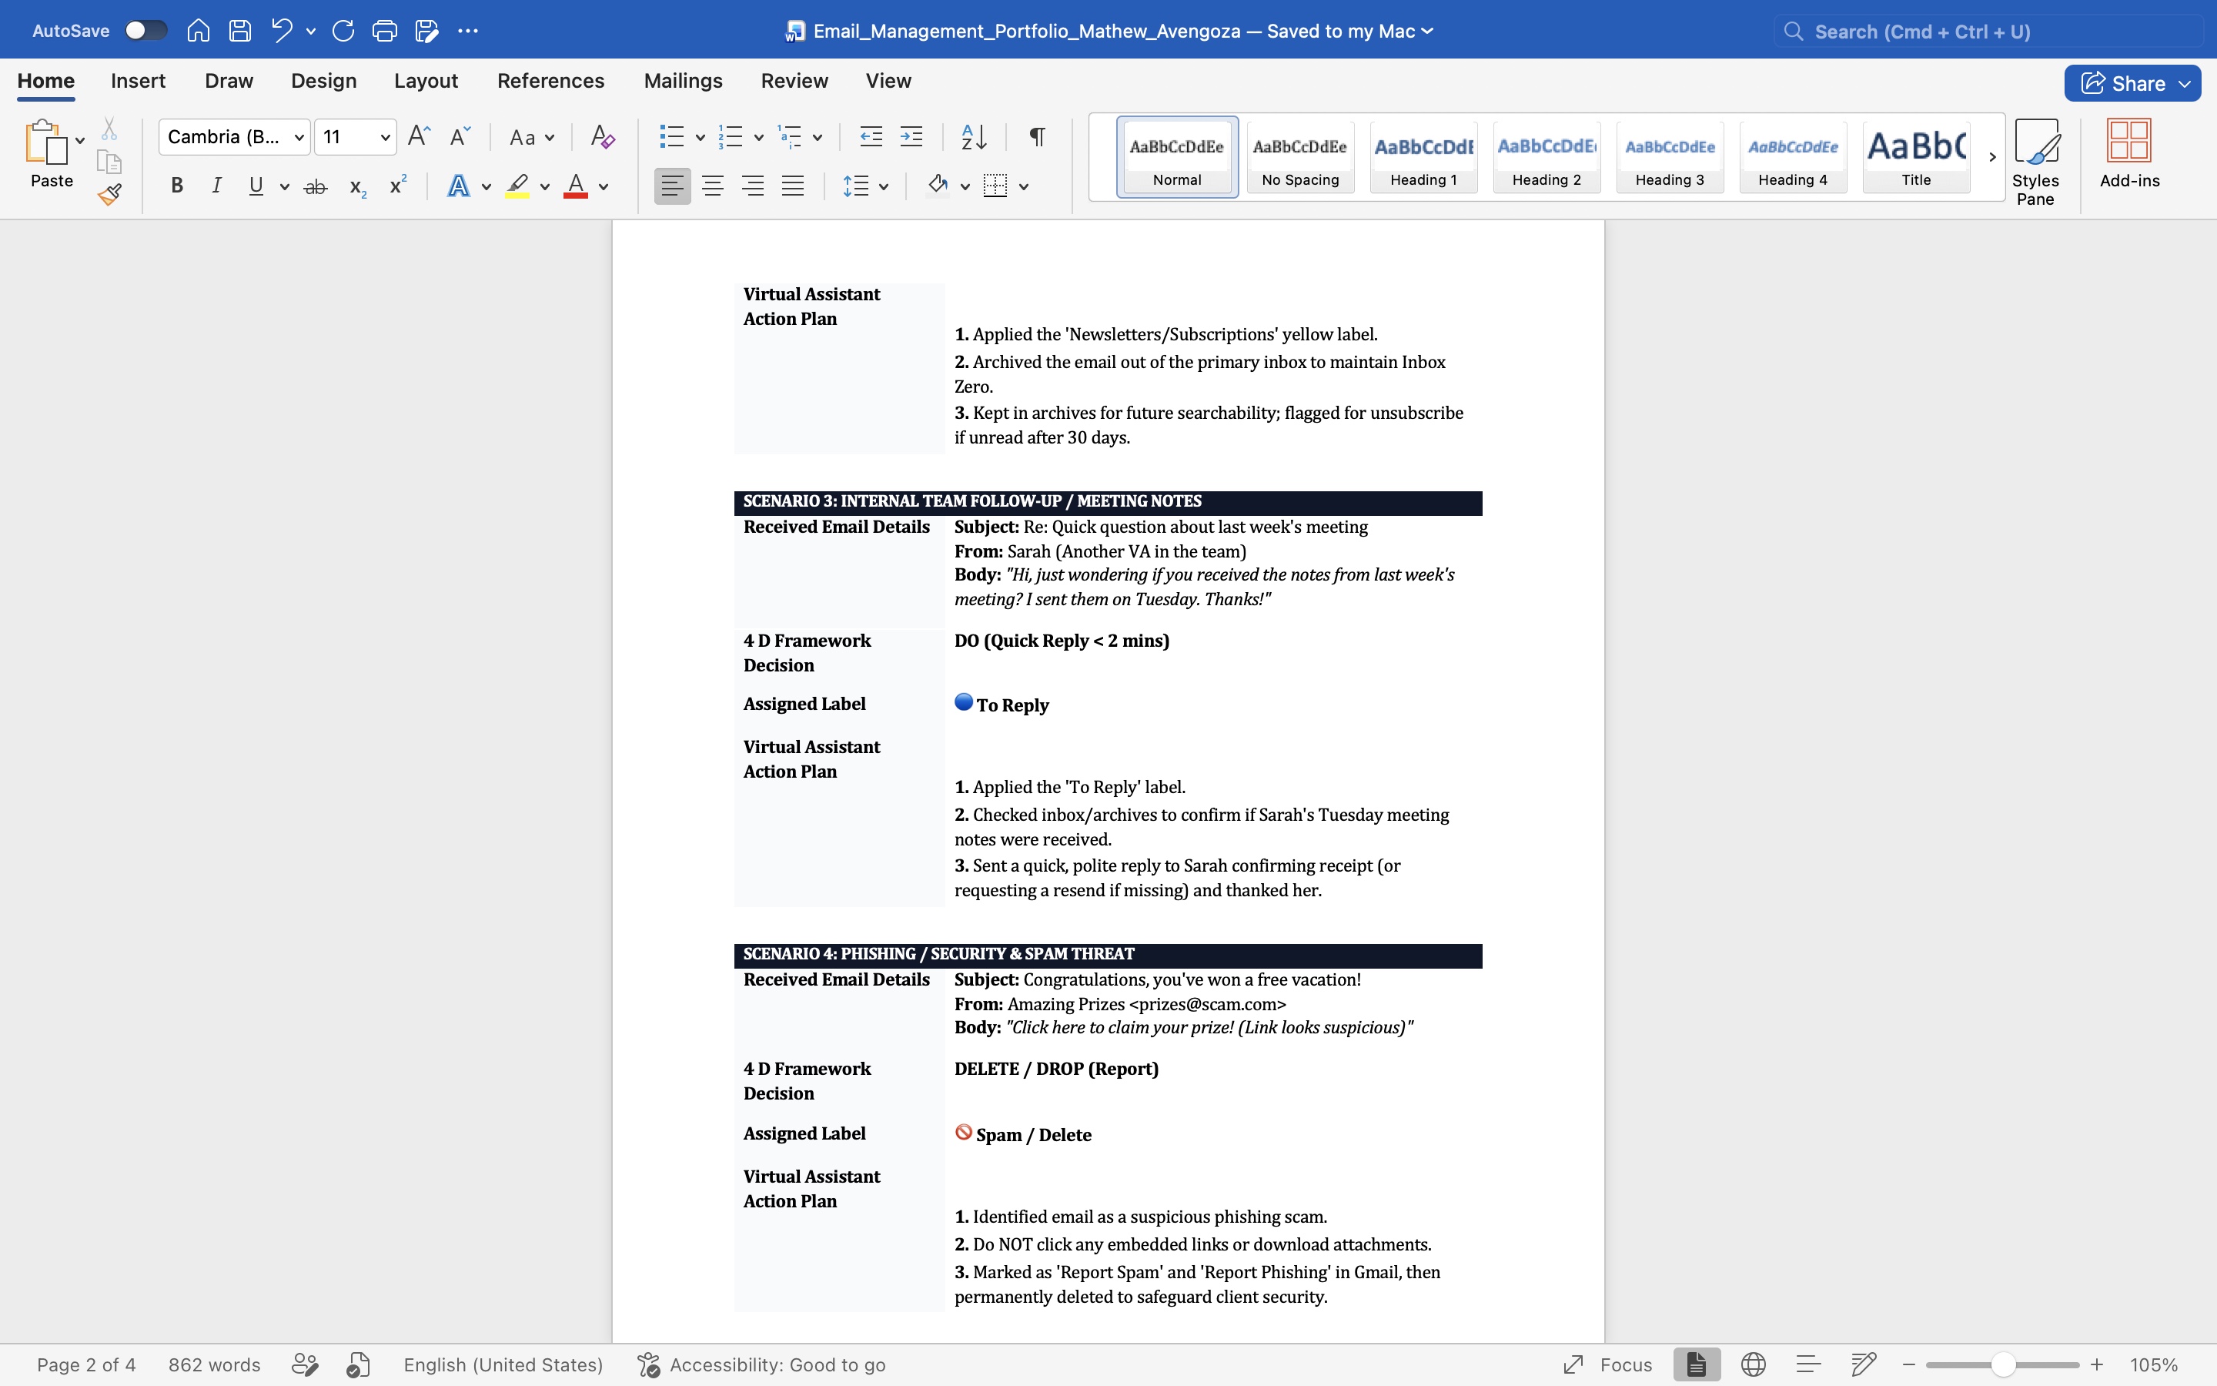
Task: Click the Clear Formatting icon
Action: pyautogui.click(x=602, y=138)
